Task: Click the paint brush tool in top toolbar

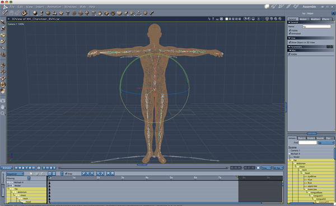Action: click(x=4, y=13)
